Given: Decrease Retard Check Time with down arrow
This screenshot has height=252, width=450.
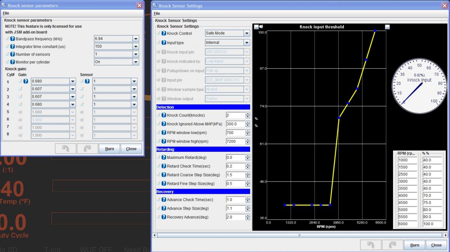Looking at the screenshot, I should pyautogui.click(x=247, y=168).
